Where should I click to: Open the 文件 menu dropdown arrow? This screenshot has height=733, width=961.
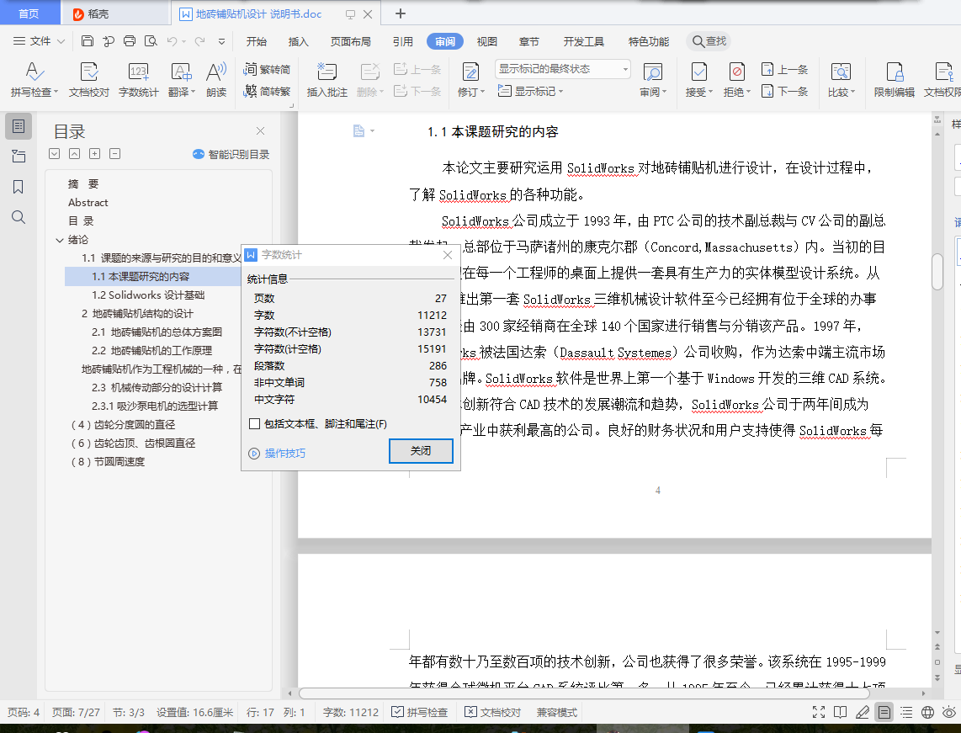pos(61,42)
